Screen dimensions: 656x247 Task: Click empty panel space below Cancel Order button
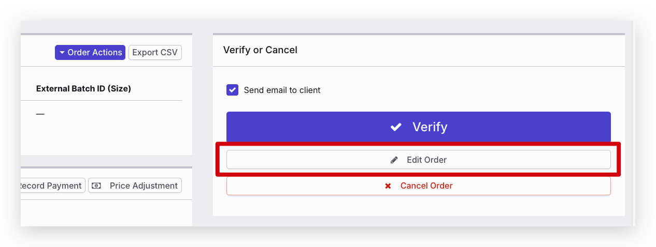pos(418,206)
